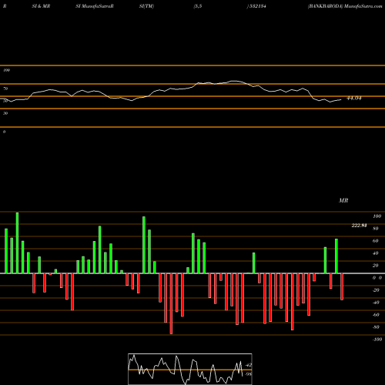The image size is (385, 385).
Task: Click the current RSI value 44.04
Action: click(x=354, y=98)
